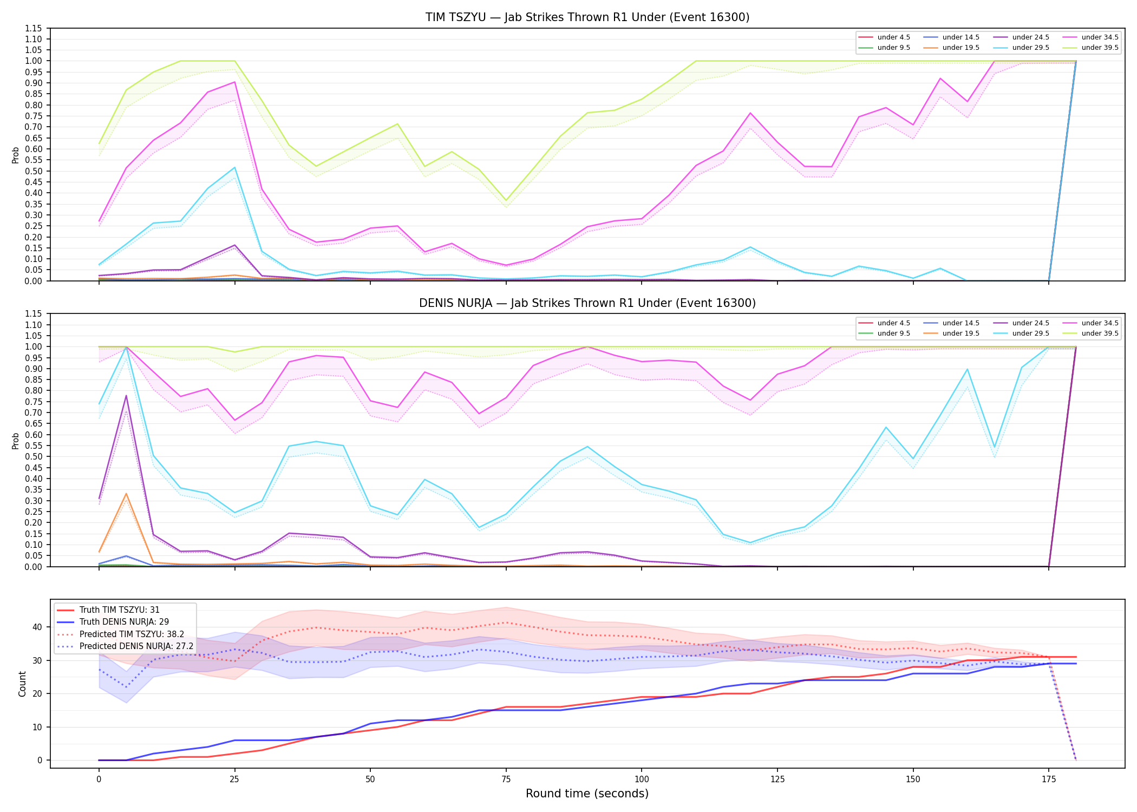Click the 30 tick on Count axis
Screen dimensions: 1137x812
click(x=37, y=660)
